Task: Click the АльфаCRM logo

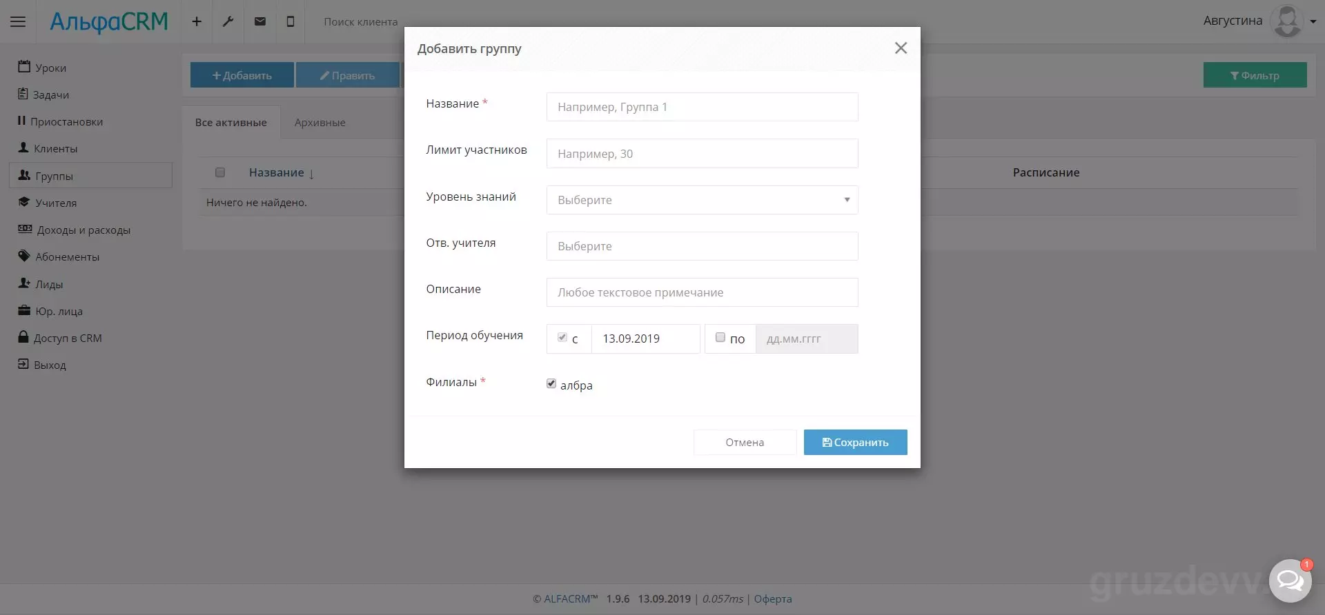Action: 109,21
